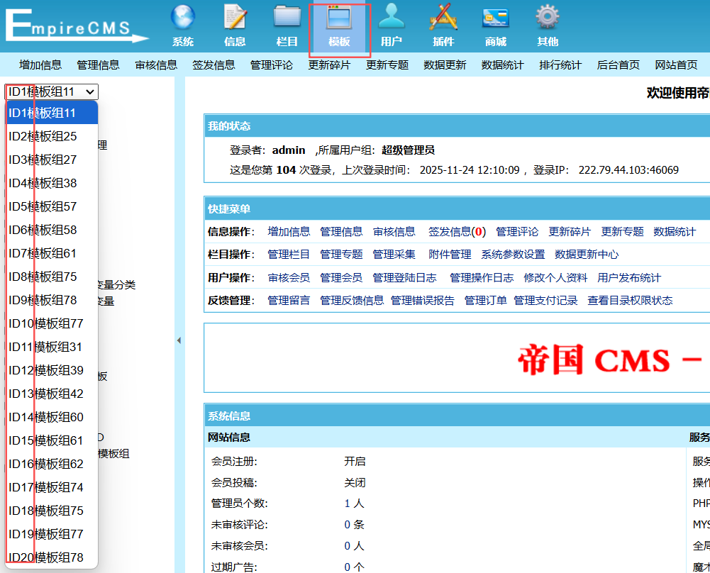The width and height of the screenshot is (710, 573).
Task: Click the ID1模板组11 dropdown box
Action: click(51, 91)
